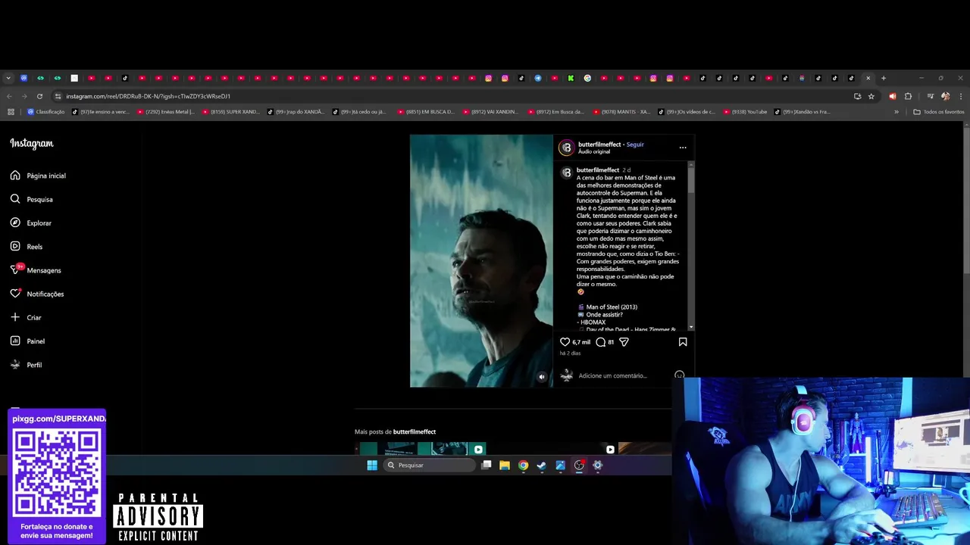The width and height of the screenshot is (970, 545).
Task: Open first thumbnail under Mais posts
Action: click(421, 448)
